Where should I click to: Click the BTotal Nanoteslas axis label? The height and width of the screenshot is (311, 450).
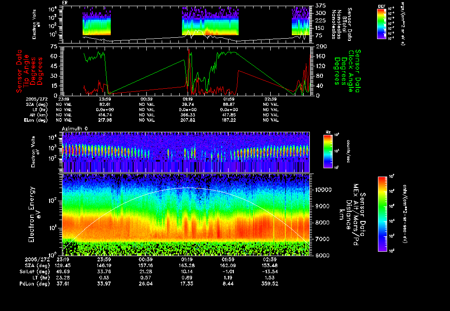[341, 24]
